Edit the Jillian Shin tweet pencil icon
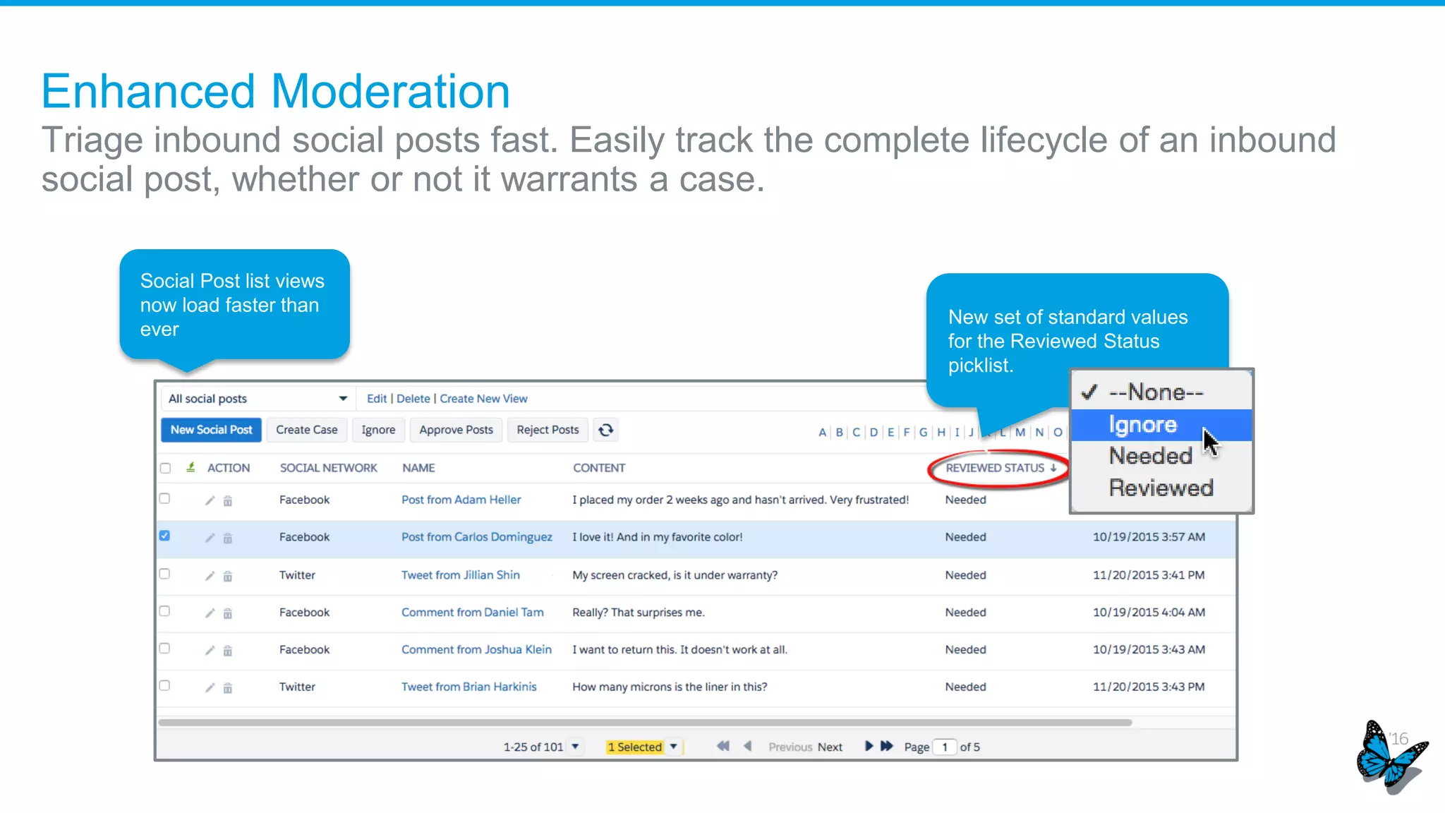Image resolution: width=1445 pixels, height=813 pixels. pyautogui.click(x=210, y=576)
